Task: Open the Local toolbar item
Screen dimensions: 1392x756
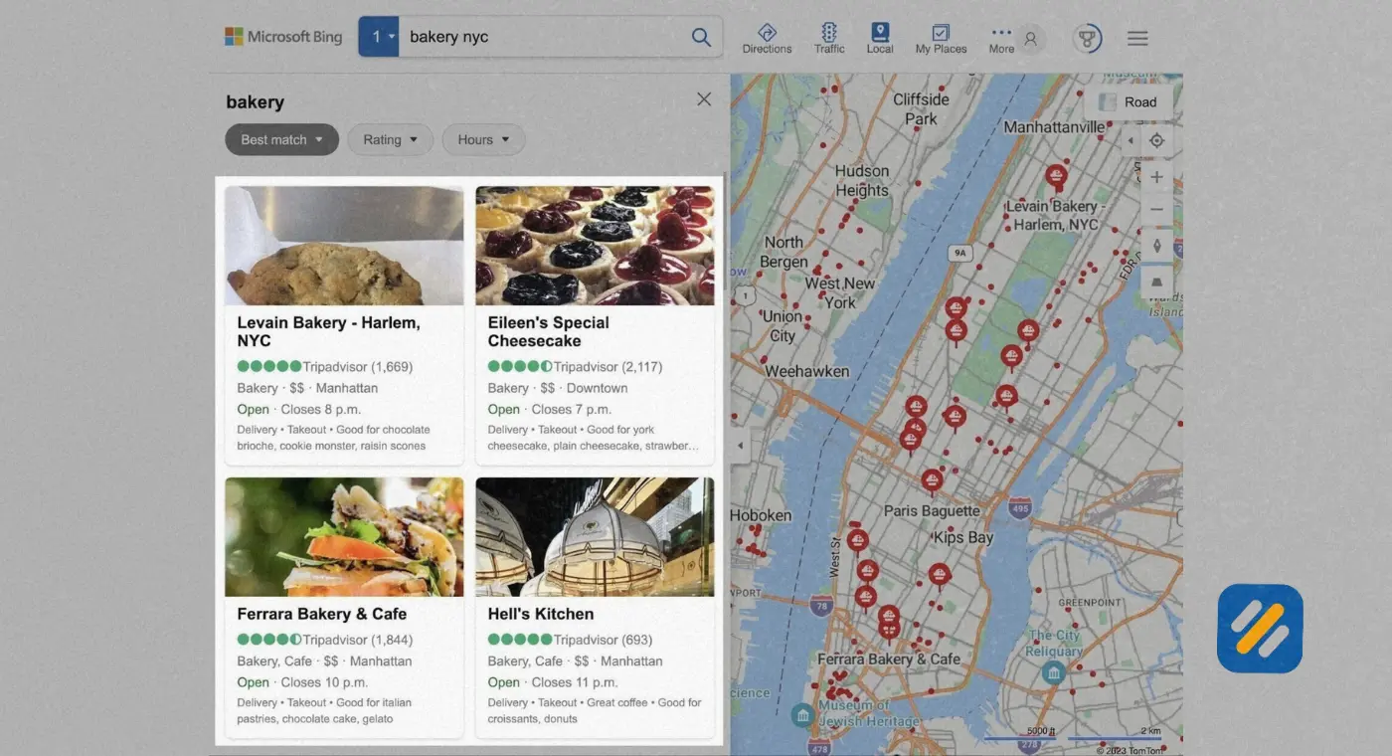Action: point(880,39)
